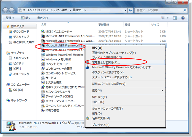Open ピクチャ library
Image resolution: width=192 pixels, height=137 pixels.
coord(19,63)
